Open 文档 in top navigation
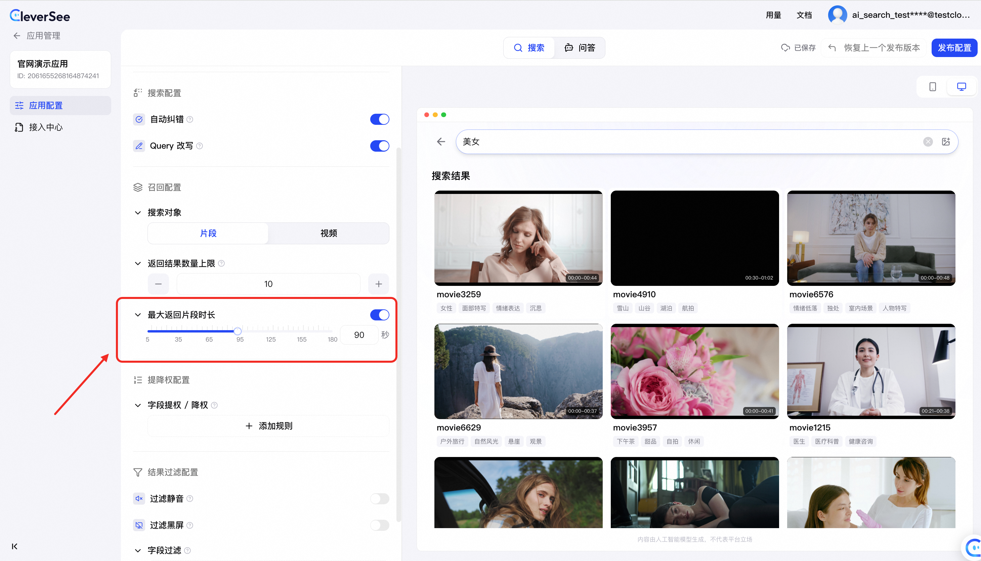 (x=804, y=15)
